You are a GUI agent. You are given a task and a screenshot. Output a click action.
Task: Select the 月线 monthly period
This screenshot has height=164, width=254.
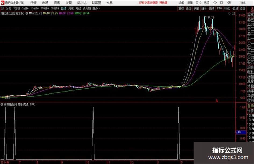click(x=78, y=8)
